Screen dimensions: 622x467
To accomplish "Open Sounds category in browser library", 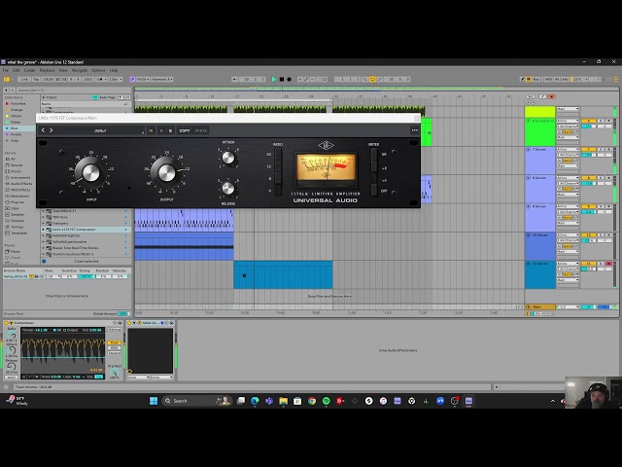I will pyautogui.click(x=17, y=165).
